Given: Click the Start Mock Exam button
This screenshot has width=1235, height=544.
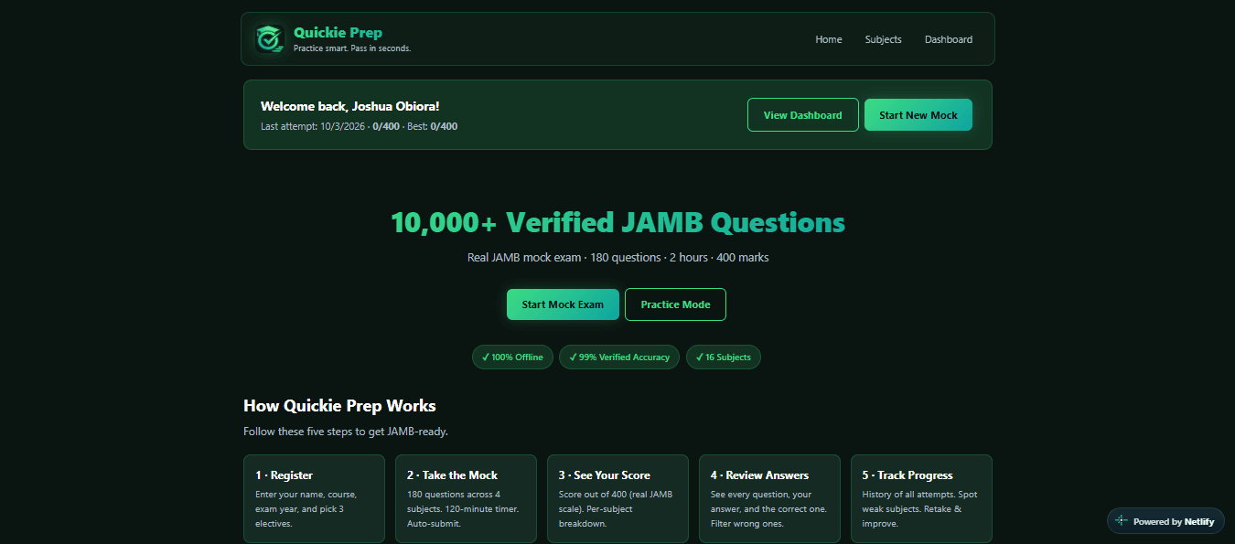Looking at the screenshot, I should [563, 304].
